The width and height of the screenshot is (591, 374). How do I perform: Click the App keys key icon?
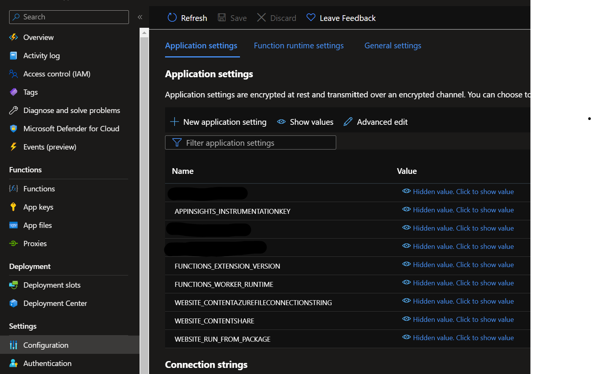point(14,207)
